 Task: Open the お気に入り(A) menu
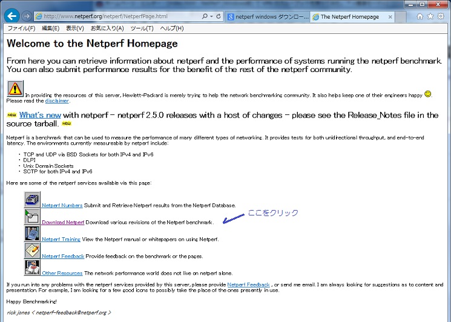click(107, 28)
